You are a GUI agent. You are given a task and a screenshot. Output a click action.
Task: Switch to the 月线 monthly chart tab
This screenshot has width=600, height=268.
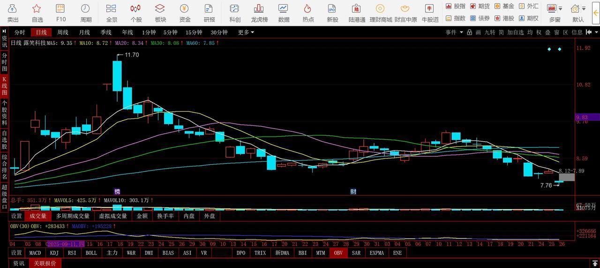click(84, 32)
